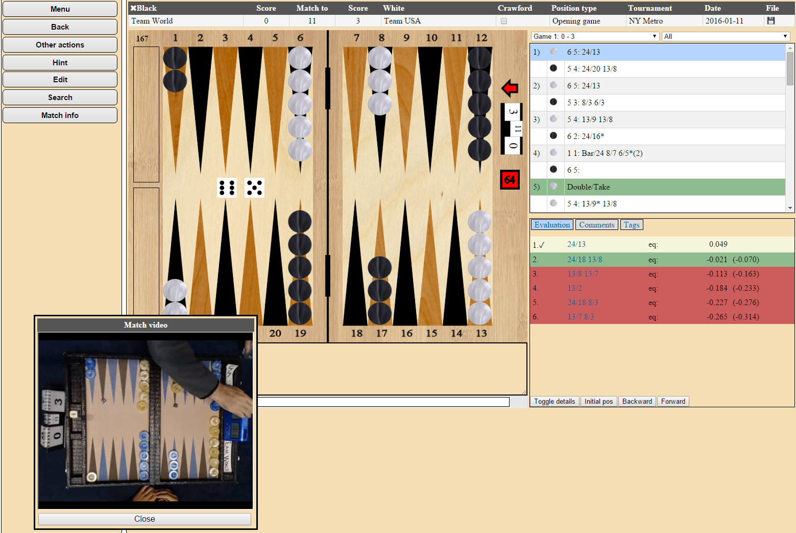The image size is (796, 533).
Task: Click the Toggle details button
Action: point(554,401)
